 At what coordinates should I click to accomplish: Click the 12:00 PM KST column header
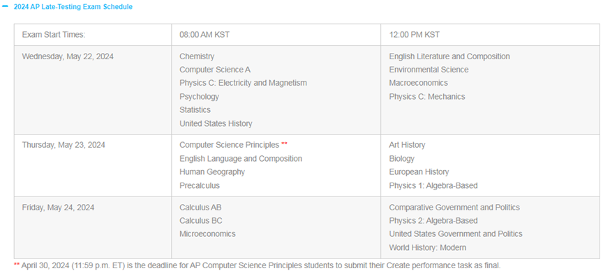(x=490, y=35)
